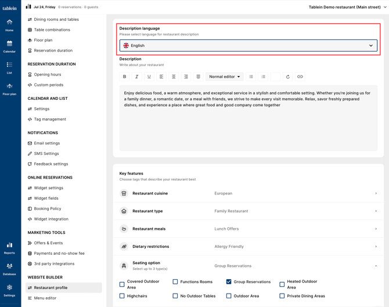
Task: Click the redo arrow in editor toolbar
Action: tap(288, 77)
